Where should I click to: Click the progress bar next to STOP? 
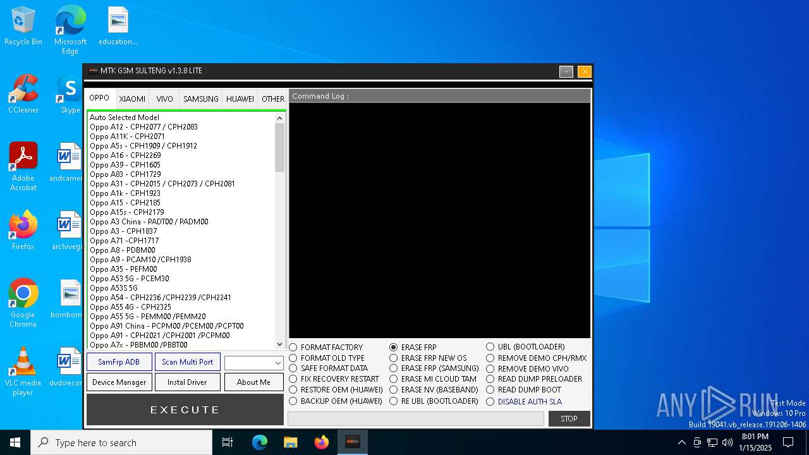coord(416,418)
